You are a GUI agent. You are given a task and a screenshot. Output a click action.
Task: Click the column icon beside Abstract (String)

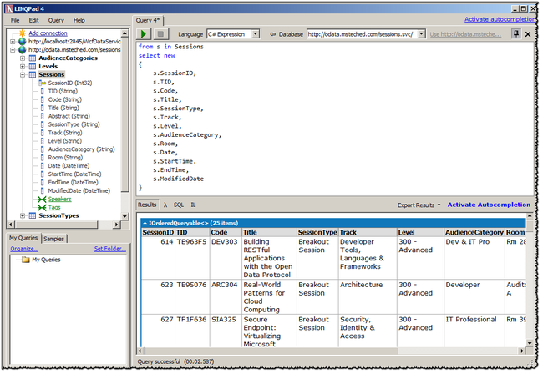click(43, 116)
